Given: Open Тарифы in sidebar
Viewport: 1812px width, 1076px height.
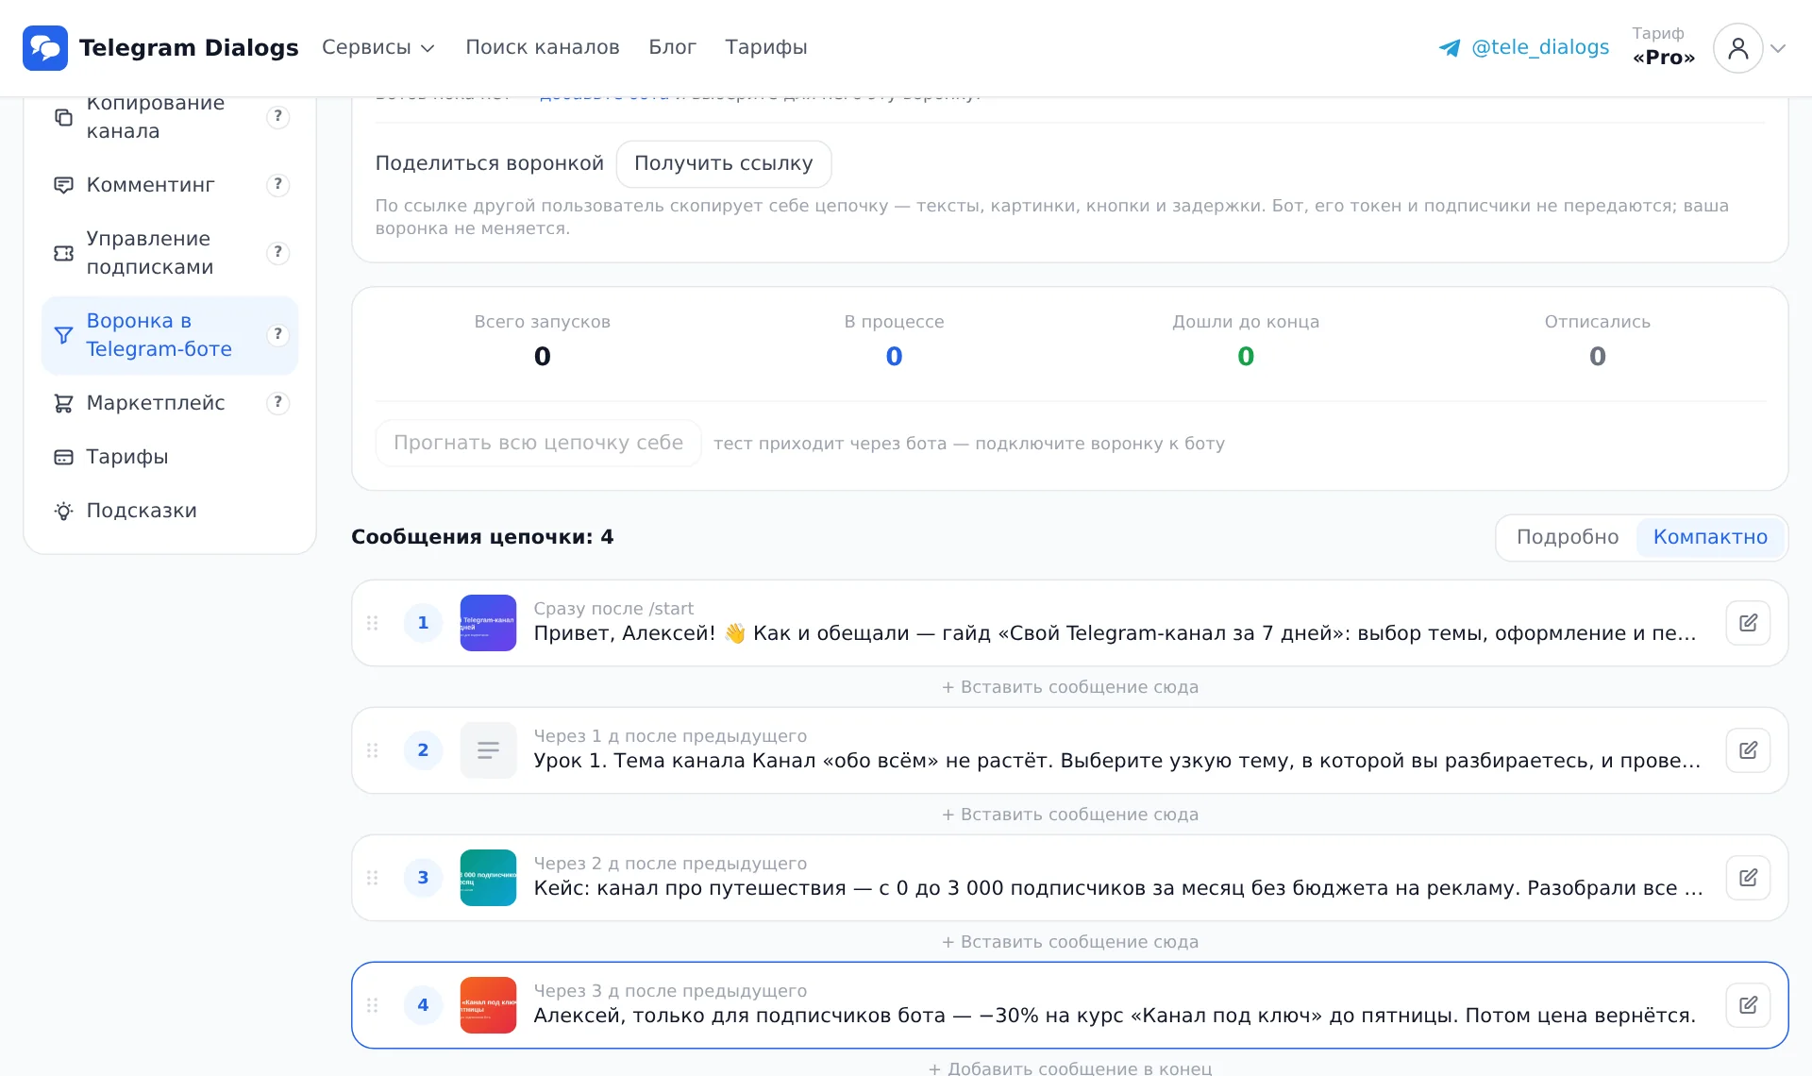Looking at the screenshot, I should tap(170, 457).
